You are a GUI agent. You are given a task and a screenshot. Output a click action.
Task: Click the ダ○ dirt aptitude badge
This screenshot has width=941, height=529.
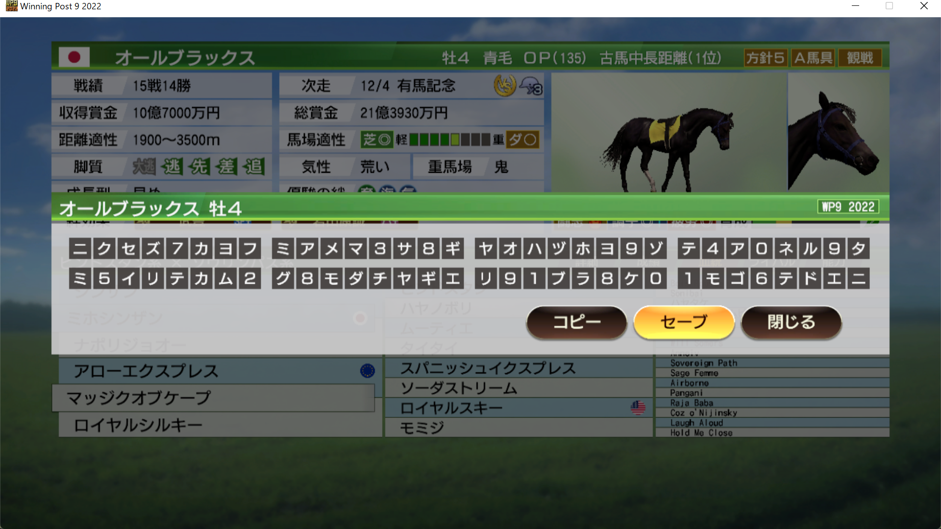coord(522,140)
